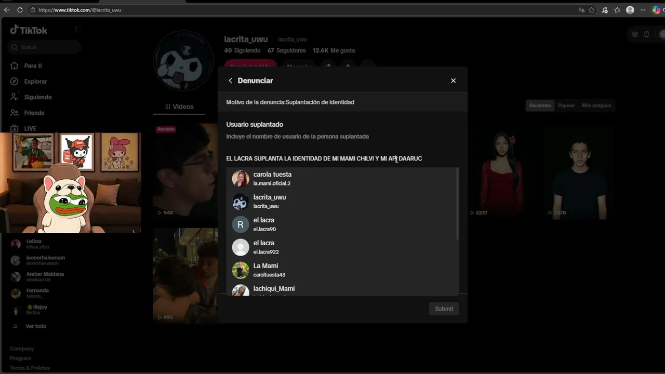The image size is (665, 374).
Task: Open the Friends page
Action: coord(34,113)
